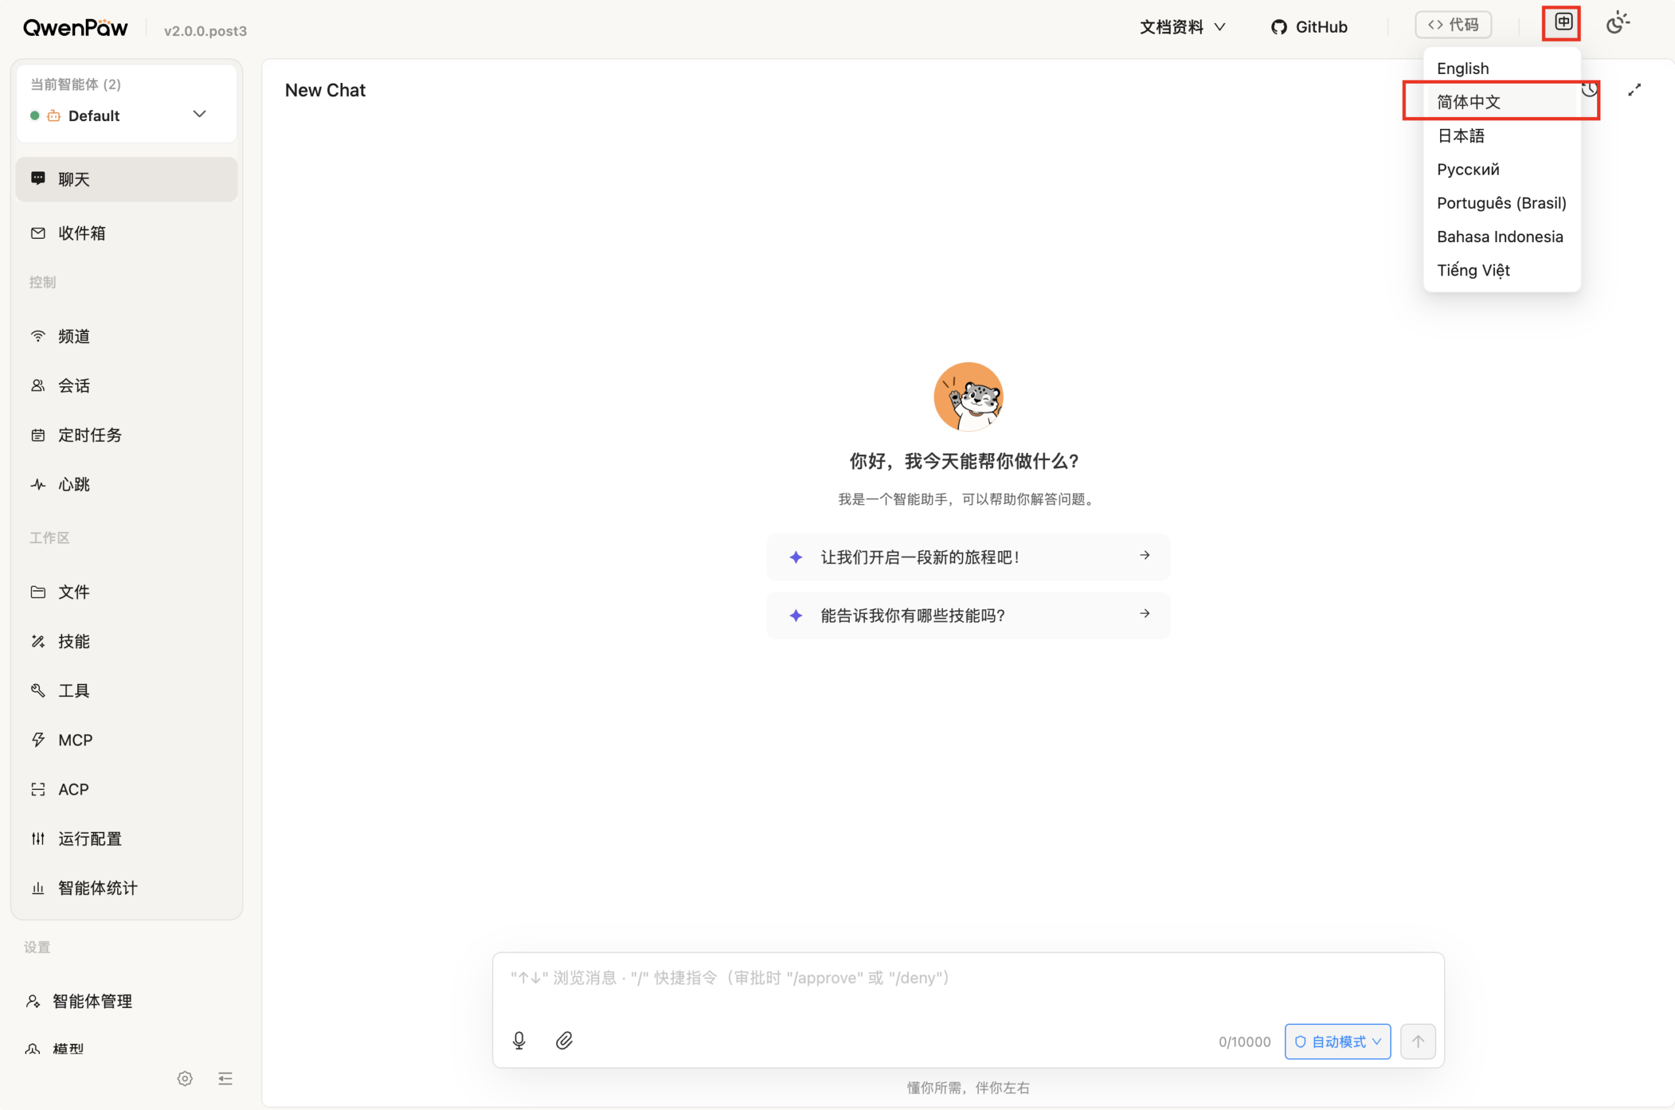Select Bahasa Indonesia language option
1675x1110 pixels.
(1502, 236)
